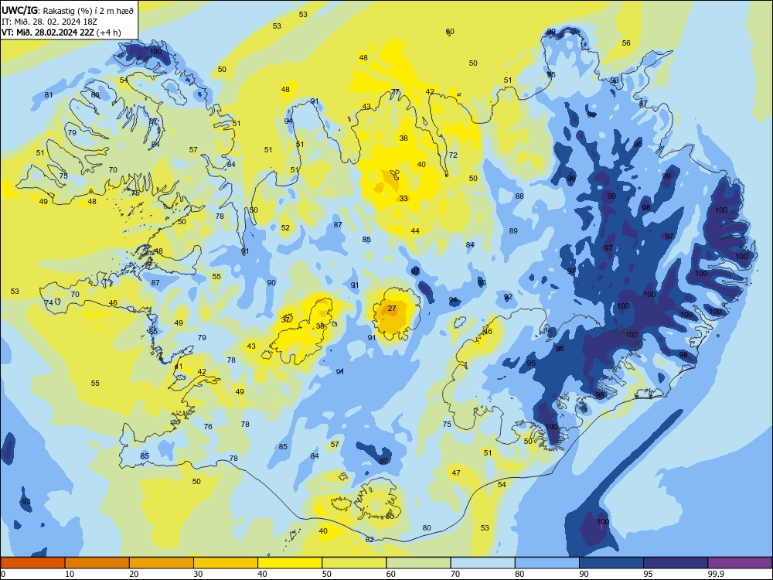
Task: Click the 'VT: Mið. 28.02.2024 22Z (+4 h)' line
Action: (61, 32)
